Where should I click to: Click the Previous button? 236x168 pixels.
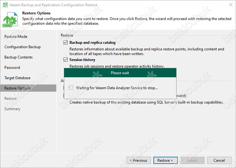tap(139, 160)
